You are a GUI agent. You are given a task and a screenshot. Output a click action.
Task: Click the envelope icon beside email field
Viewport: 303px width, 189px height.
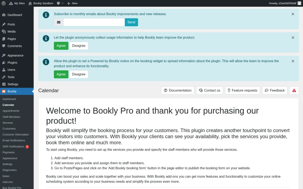(59, 22)
